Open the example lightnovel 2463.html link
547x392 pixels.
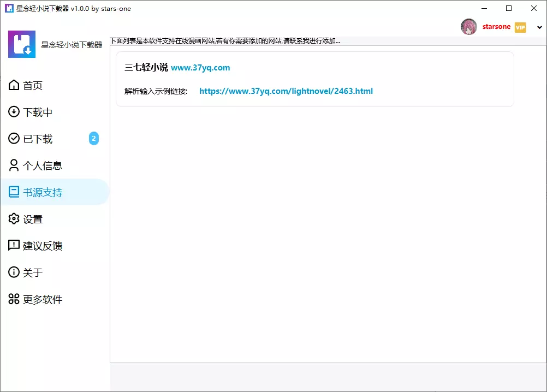coord(286,91)
